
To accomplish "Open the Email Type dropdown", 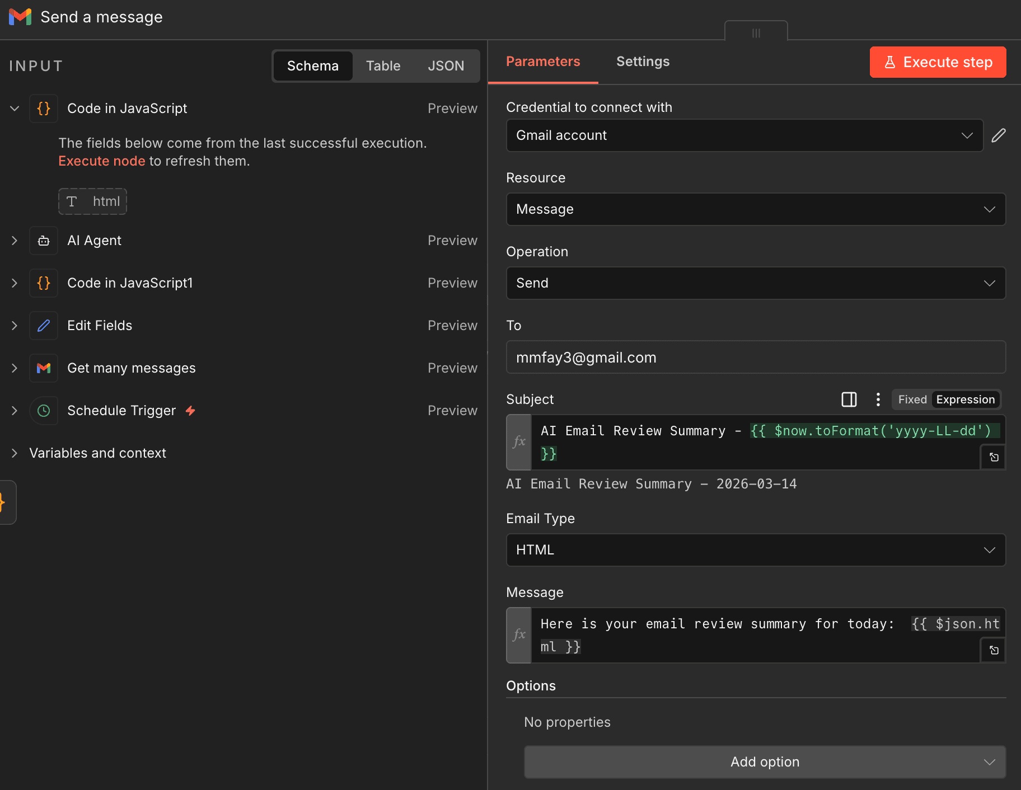I will 755,549.
